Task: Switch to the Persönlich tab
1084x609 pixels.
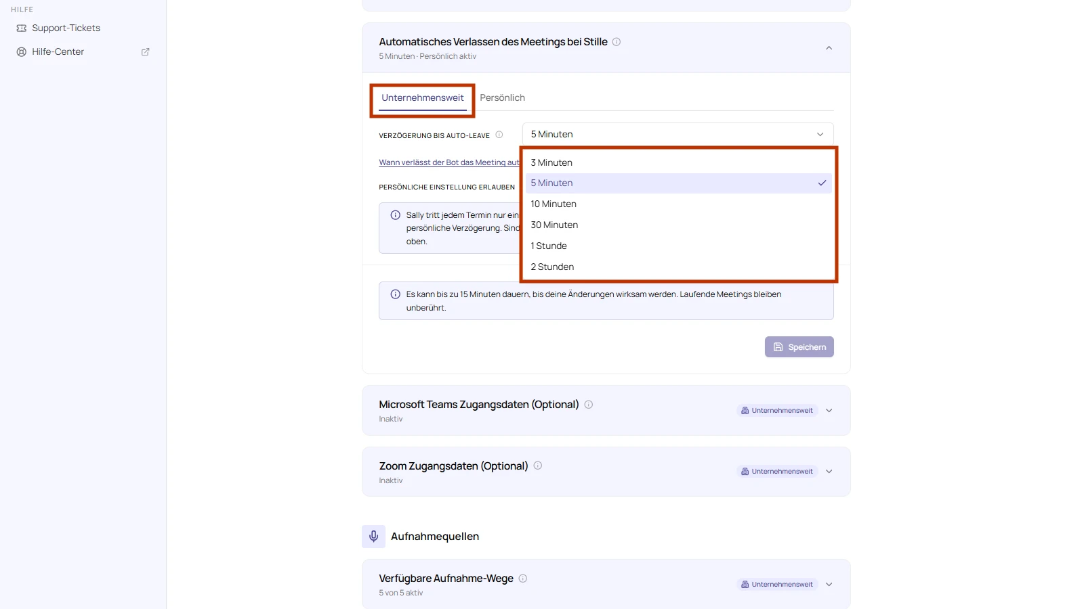Action: [x=502, y=98]
